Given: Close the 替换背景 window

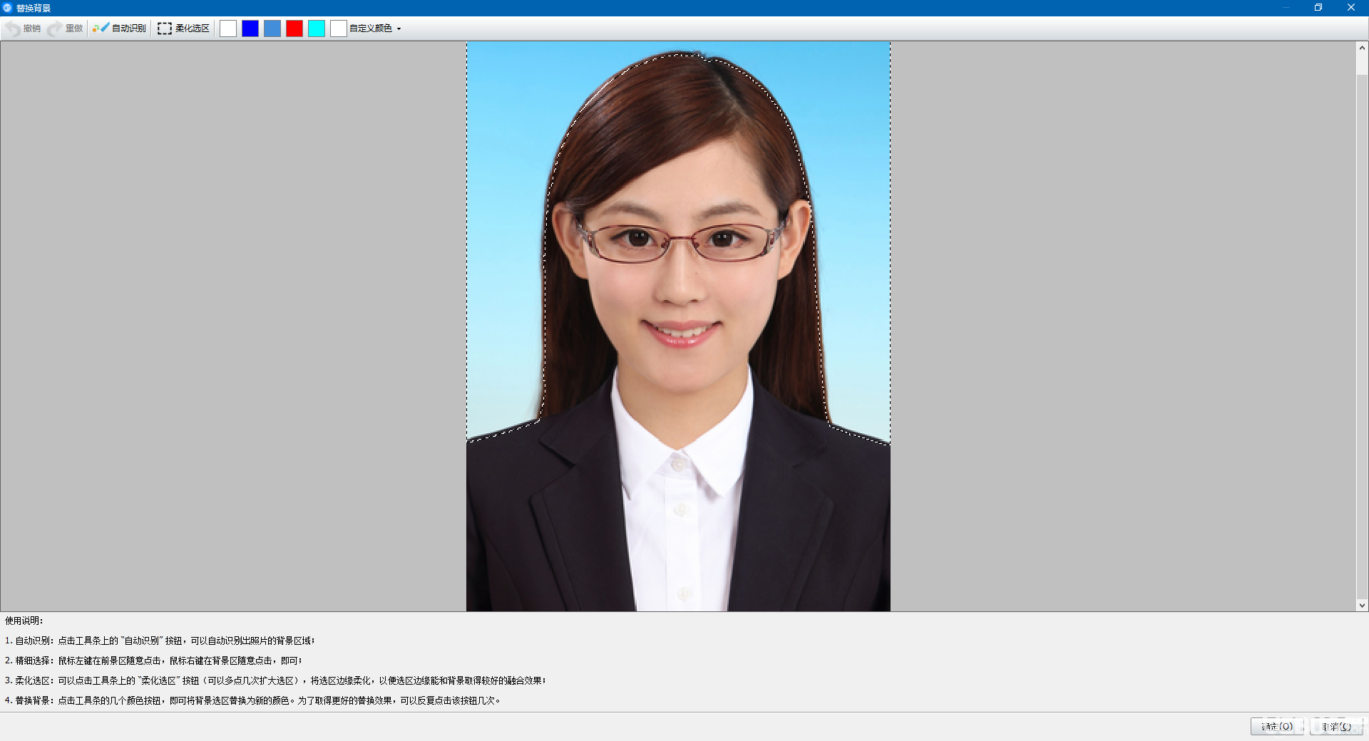Looking at the screenshot, I should pyautogui.click(x=1351, y=8).
